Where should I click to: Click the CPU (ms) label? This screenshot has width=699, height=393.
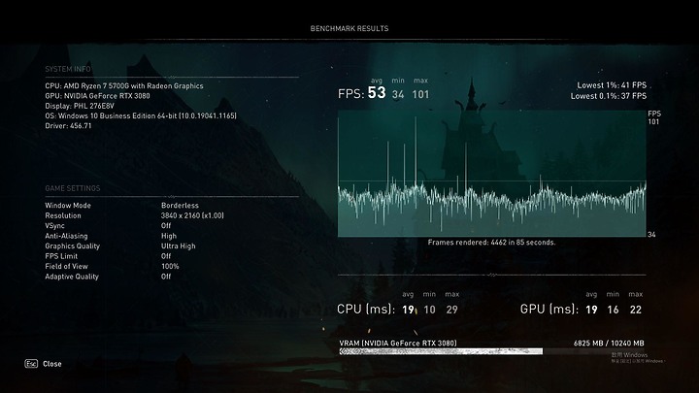click(x=366, y=310)
